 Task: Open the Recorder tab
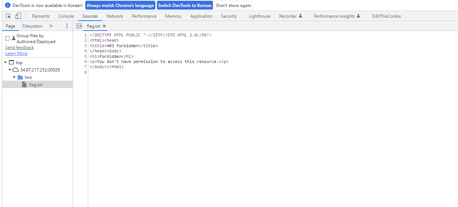coord(291,16)
